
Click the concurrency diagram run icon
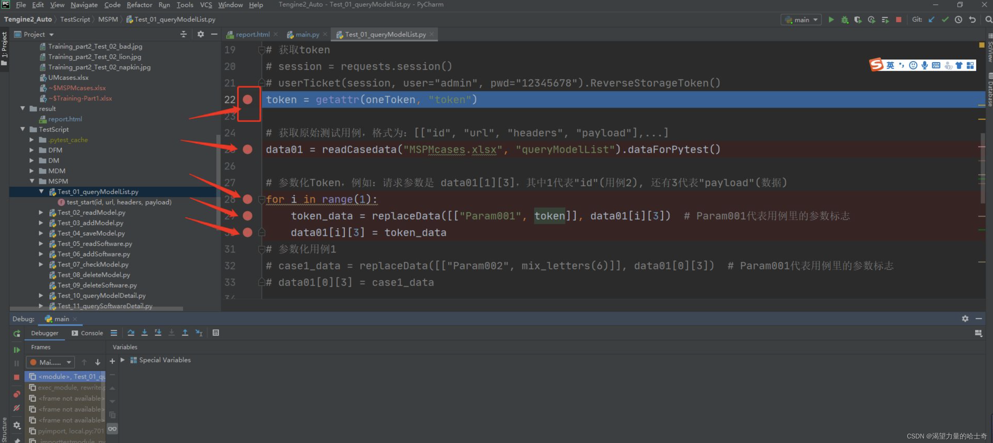point(885,20)
